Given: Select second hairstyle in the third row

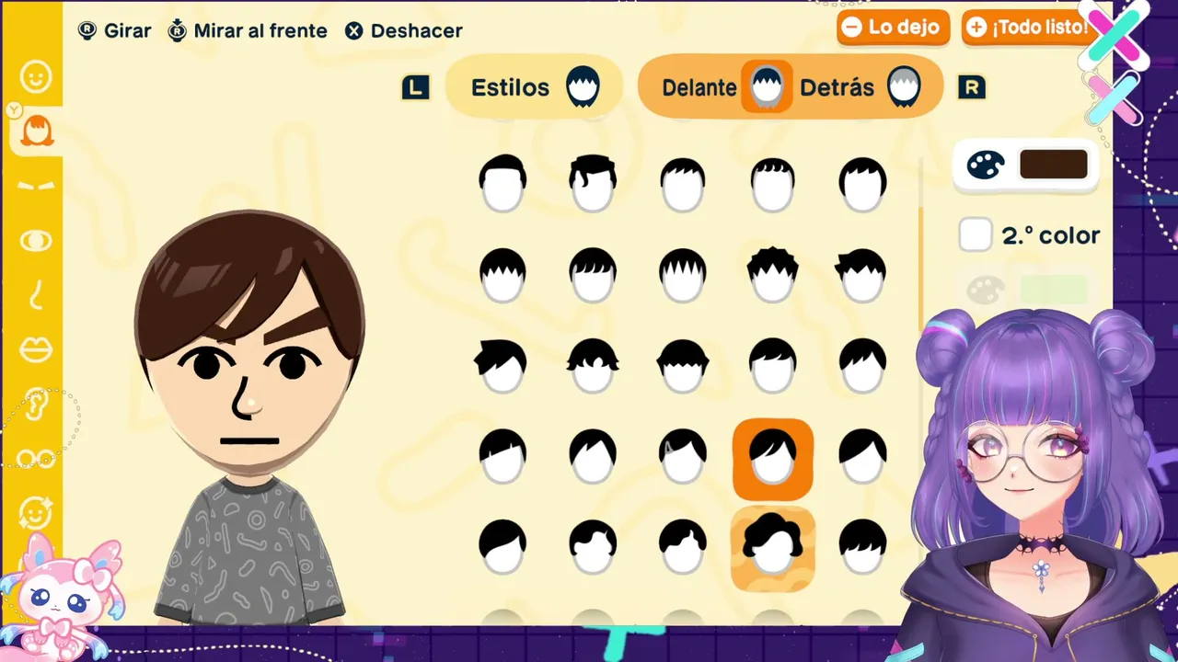Looking at the screenshot, I should click(x=593, y=366).
